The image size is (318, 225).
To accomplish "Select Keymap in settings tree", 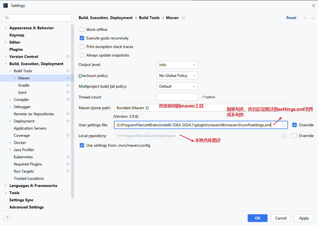I will coord(17,35).
